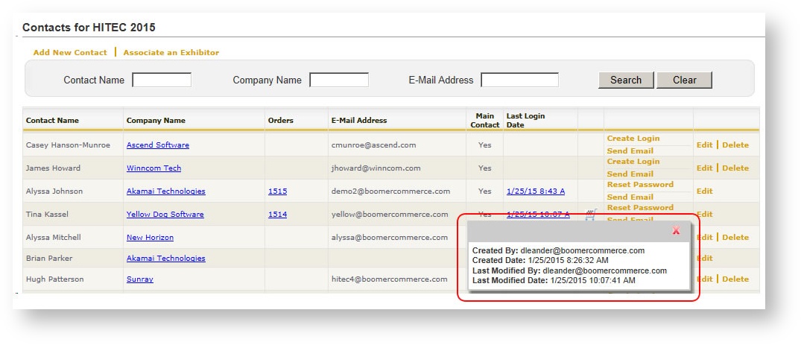
Task: Close the created/modified info popup
Action: (x=676, y=230)
